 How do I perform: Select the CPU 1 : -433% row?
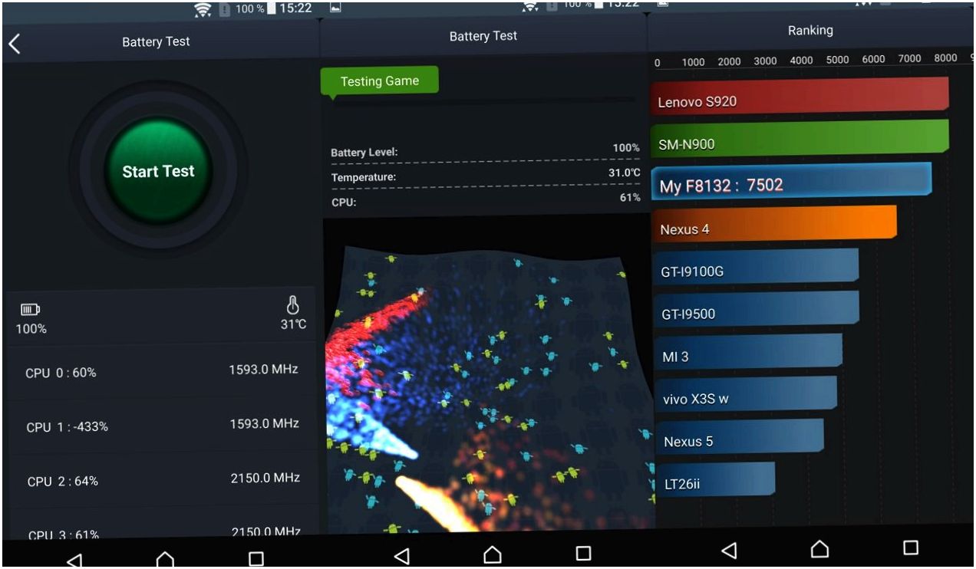[162, 426]
